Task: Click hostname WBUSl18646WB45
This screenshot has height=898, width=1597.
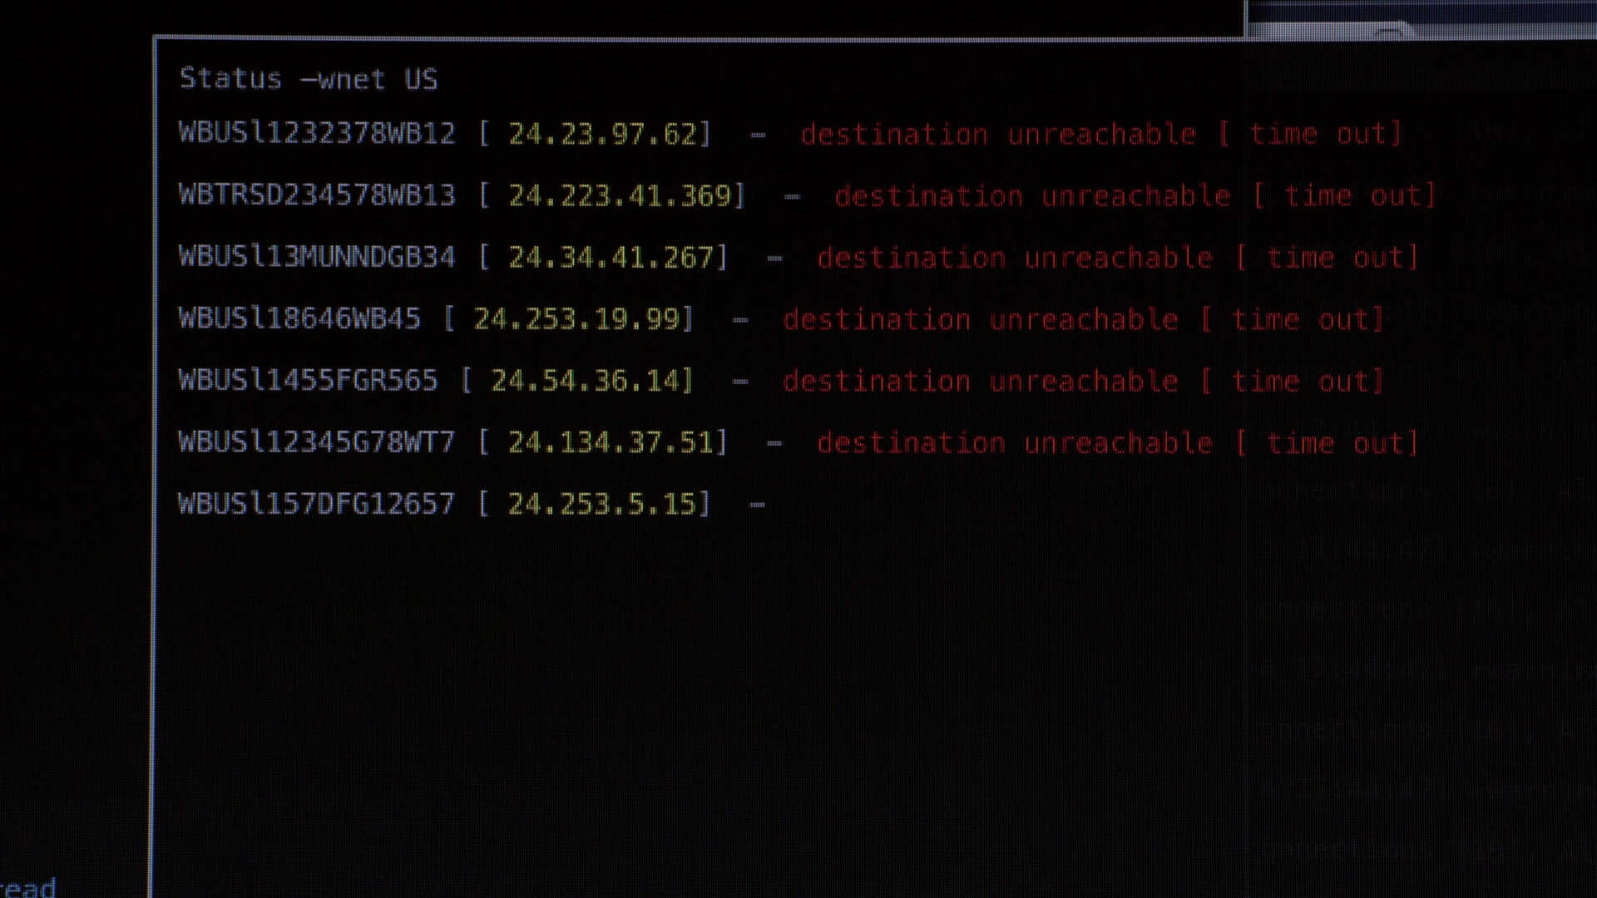Action: tap(299, 318)
